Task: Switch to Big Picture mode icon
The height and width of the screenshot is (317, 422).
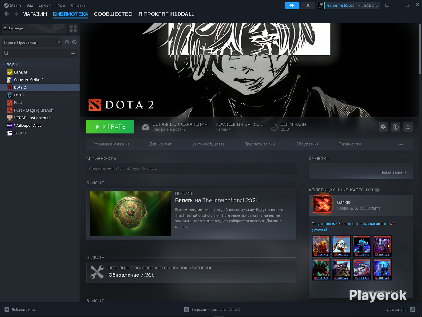Action: pyautogui.click(x=387, y=5)
